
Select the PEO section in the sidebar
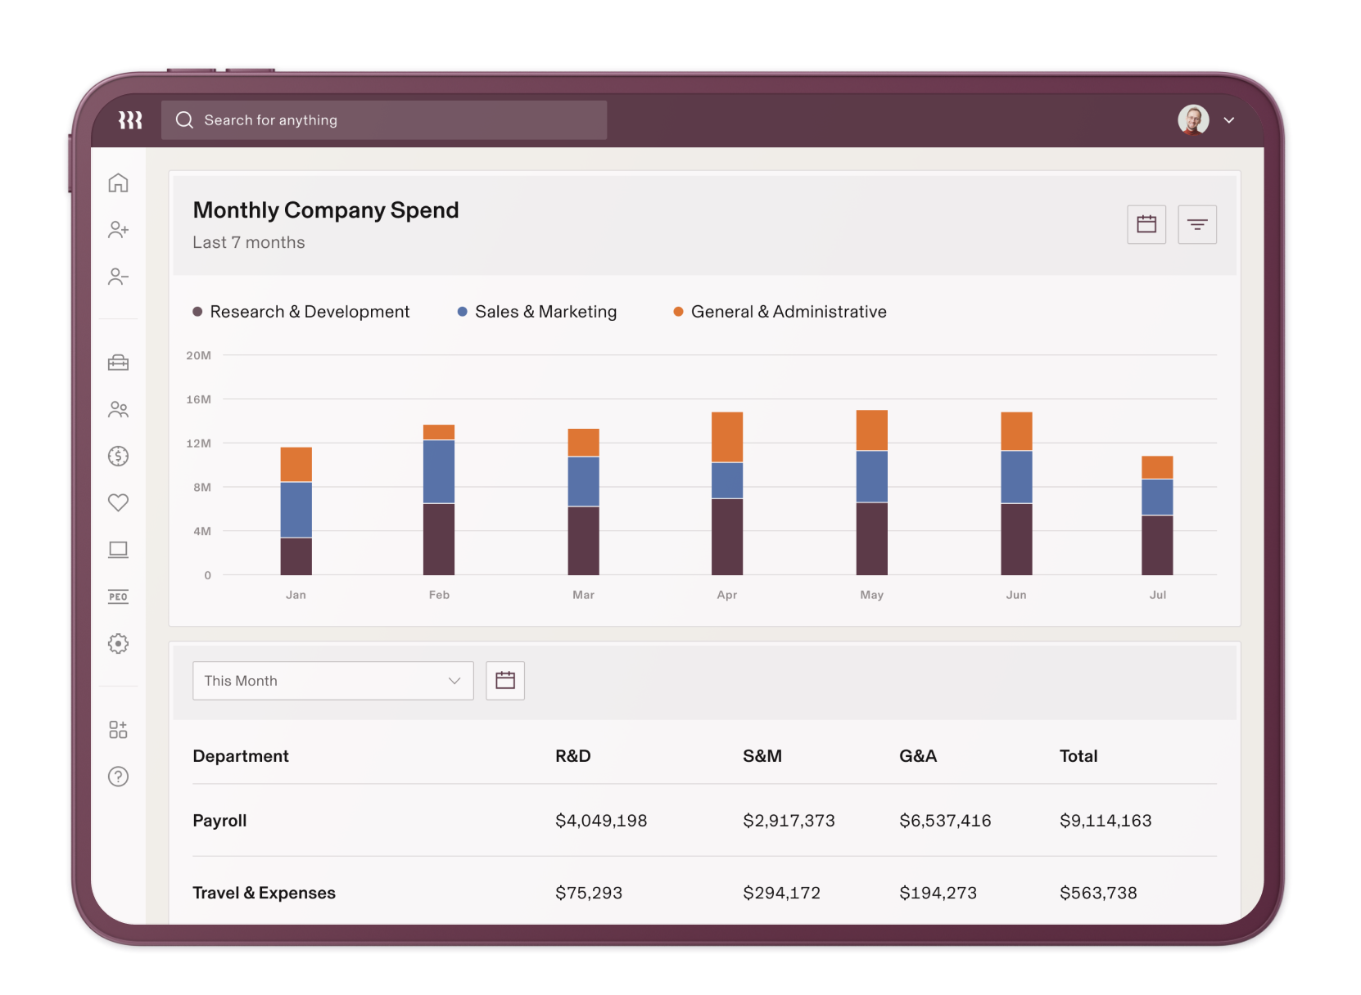118,597
